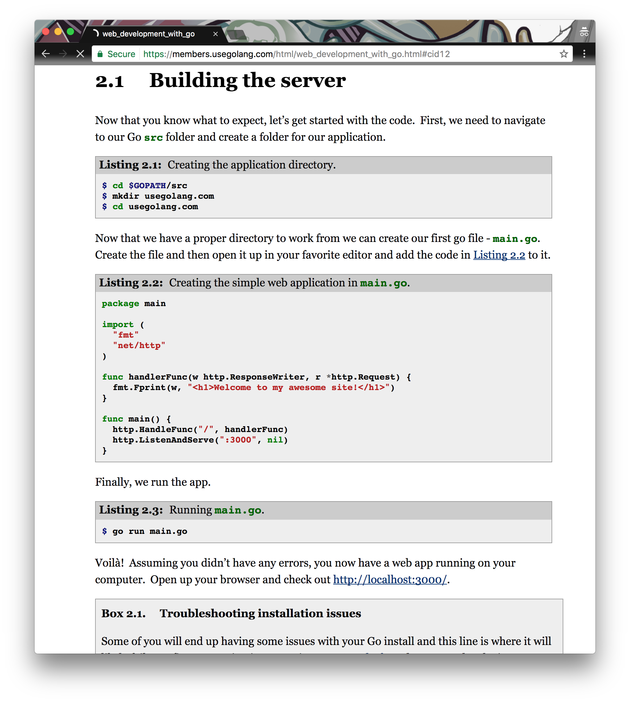Bookmark this page using the star icon
The image size is (630, 703).
tap(564, 54)
